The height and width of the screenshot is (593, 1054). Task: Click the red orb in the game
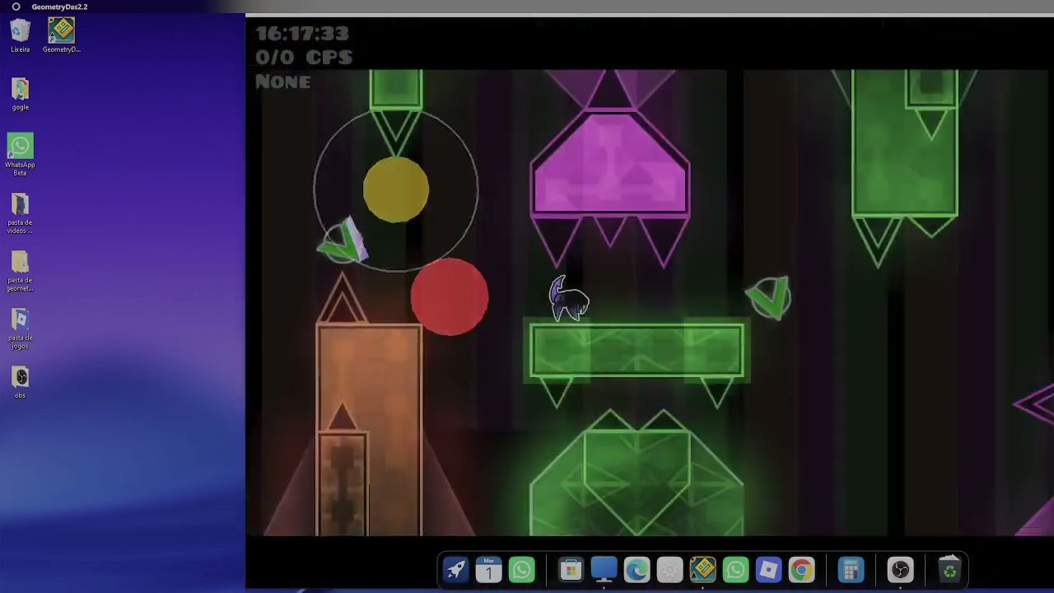tap(450, 296)
